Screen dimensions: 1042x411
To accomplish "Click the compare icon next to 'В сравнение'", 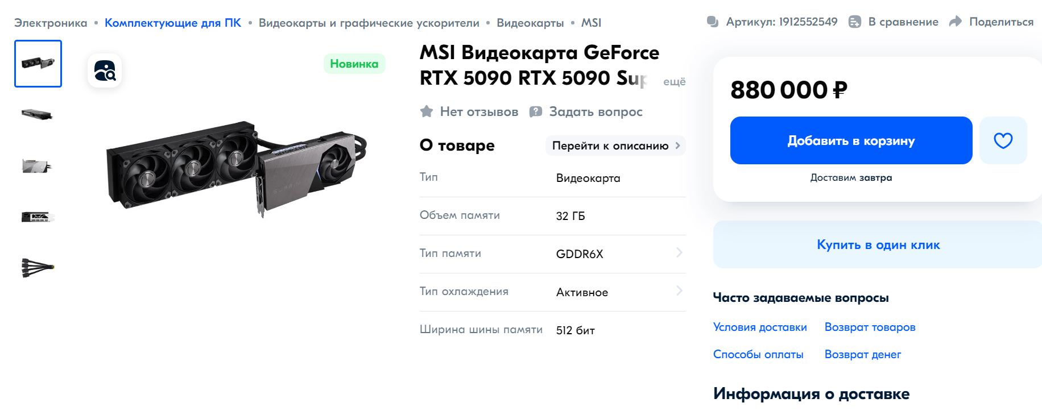I will point(854,22).
